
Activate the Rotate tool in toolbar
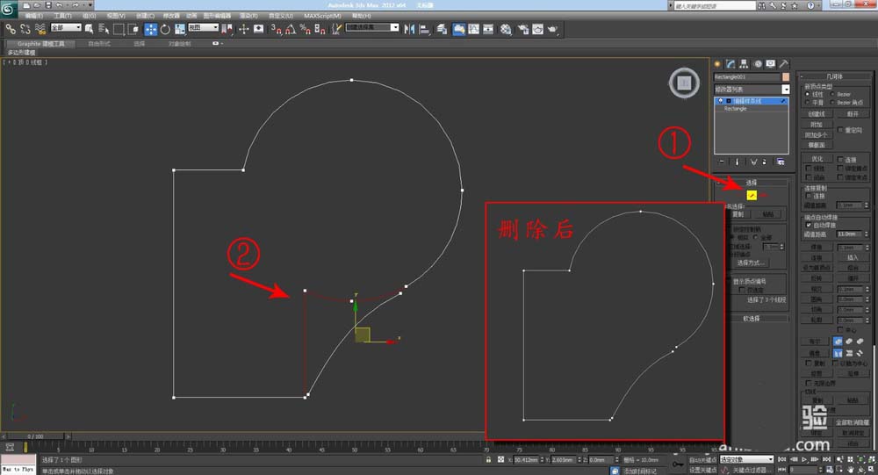165,29
